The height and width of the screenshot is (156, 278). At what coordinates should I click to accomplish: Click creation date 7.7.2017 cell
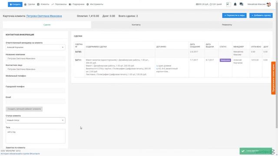click(x=194, y=60)
